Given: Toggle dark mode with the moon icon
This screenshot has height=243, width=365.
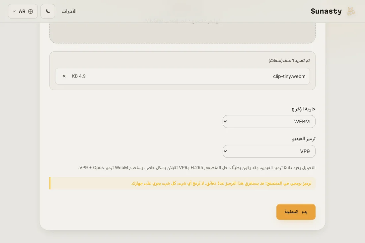Looking at the screenshot, I should [48, 11].
